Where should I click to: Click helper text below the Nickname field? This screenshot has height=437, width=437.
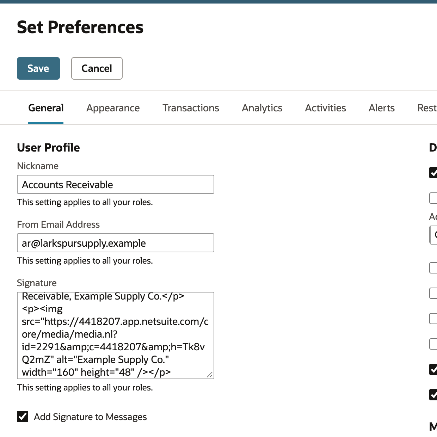tap(85, 202)
